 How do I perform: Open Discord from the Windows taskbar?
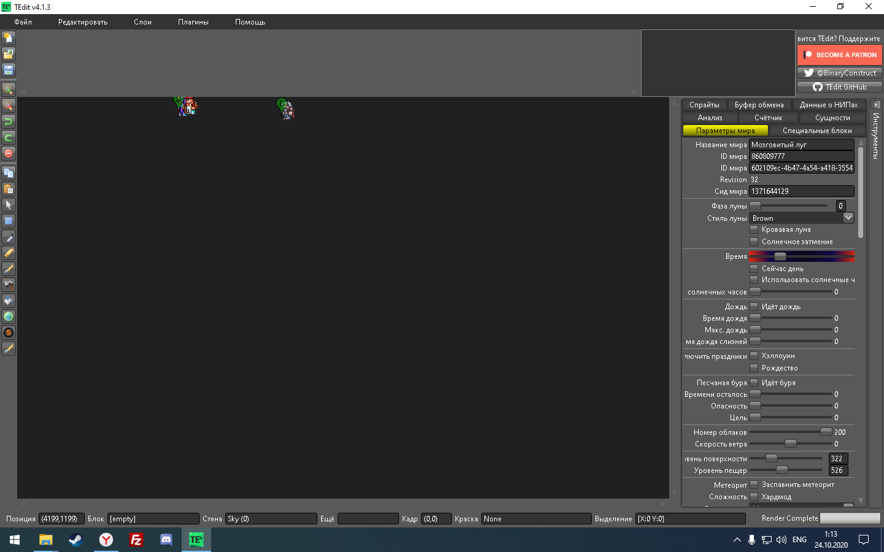coord(166,540)
